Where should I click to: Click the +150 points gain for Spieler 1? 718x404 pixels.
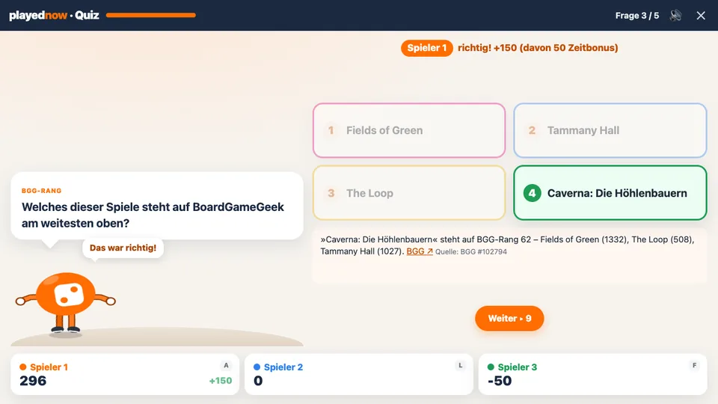tap(220, 381)
